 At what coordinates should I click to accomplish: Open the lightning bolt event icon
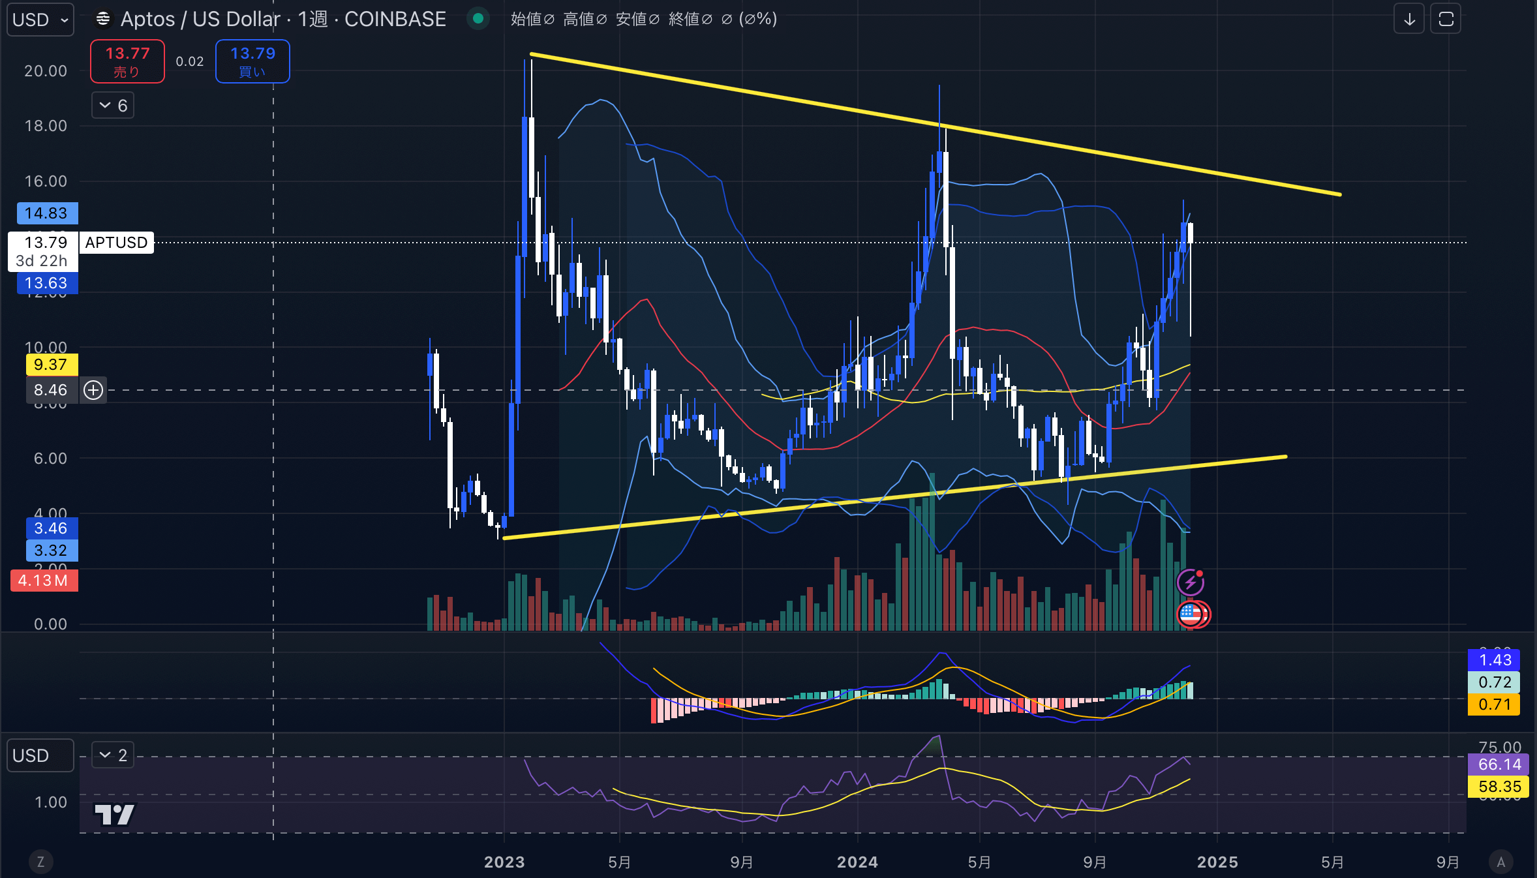pyautogui.click(x=1191, y=583)
